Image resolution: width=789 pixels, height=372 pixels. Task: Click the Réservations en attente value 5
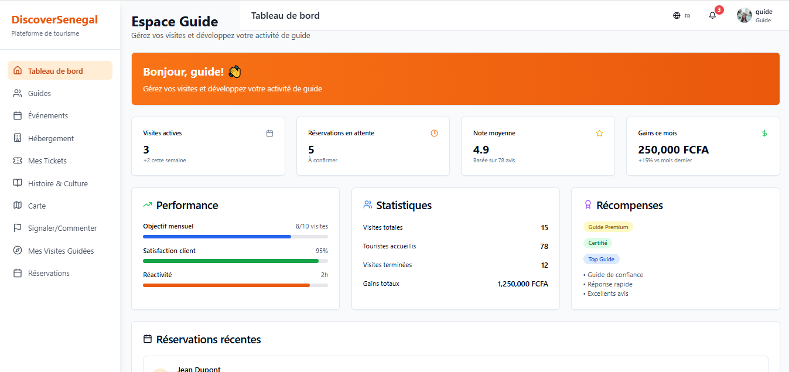[311, 149]
